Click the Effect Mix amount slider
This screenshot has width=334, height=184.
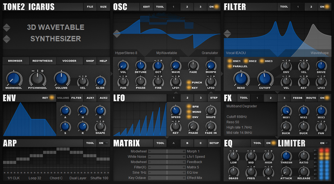click(x=167, y=178)
